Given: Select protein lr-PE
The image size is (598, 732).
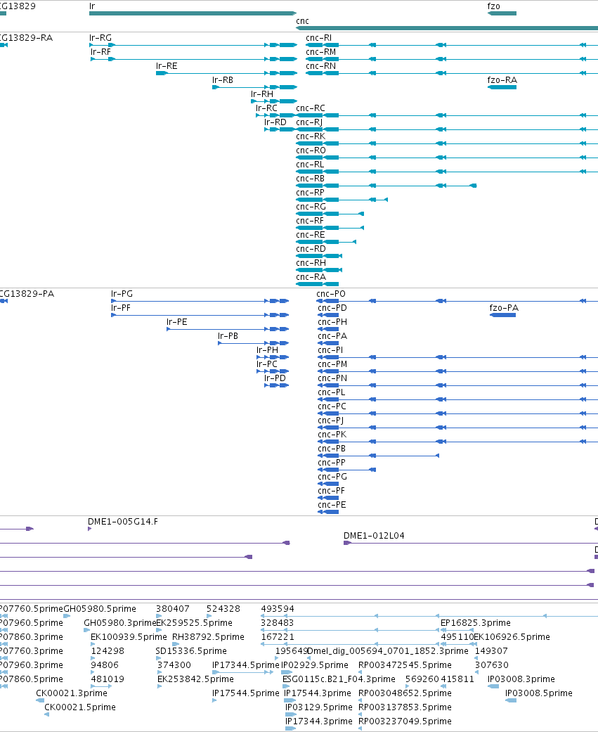Looking at the screenshot, I should click(228, 329).
